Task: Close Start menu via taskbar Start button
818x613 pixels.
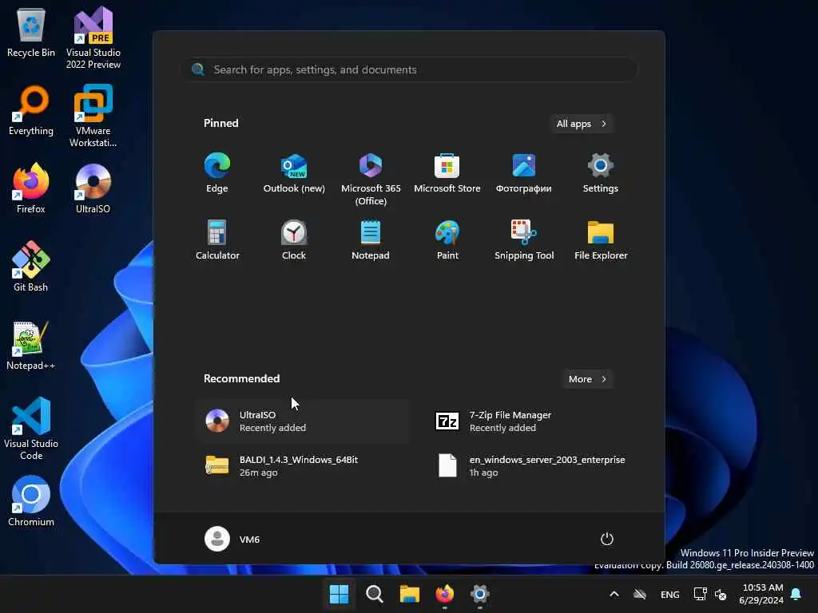Action: 339,594
